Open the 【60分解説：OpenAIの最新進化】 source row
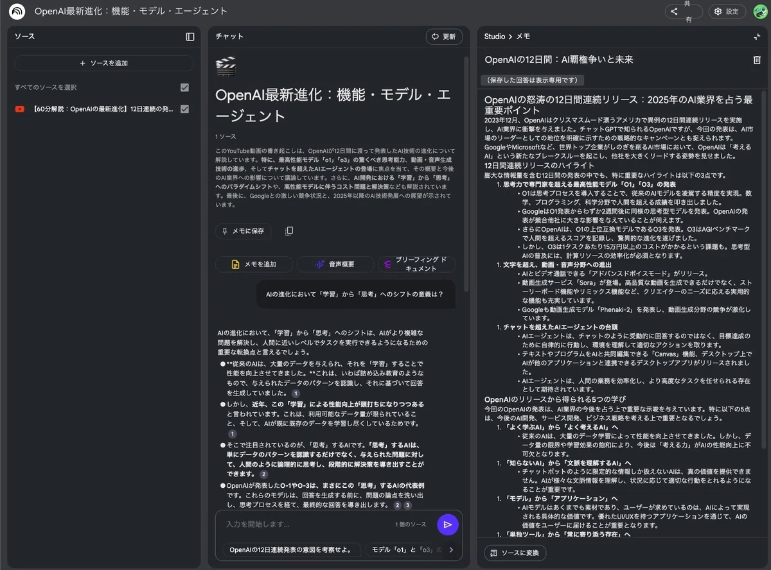The height and width of the screenshot is (570, 771). coord(103,109)
